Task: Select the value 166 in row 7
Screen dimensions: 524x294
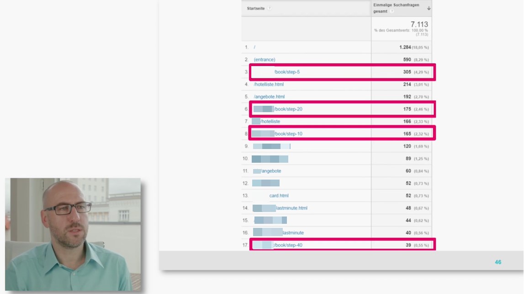Action: (407, 121)
